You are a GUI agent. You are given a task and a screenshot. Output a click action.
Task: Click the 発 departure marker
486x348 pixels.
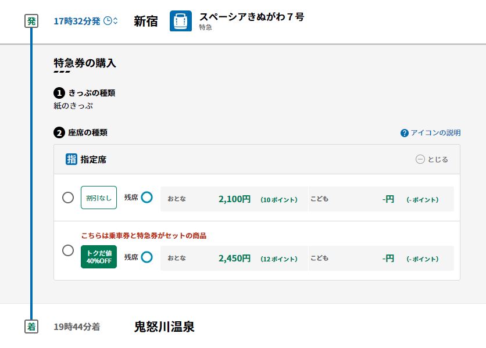pos(31,21)
